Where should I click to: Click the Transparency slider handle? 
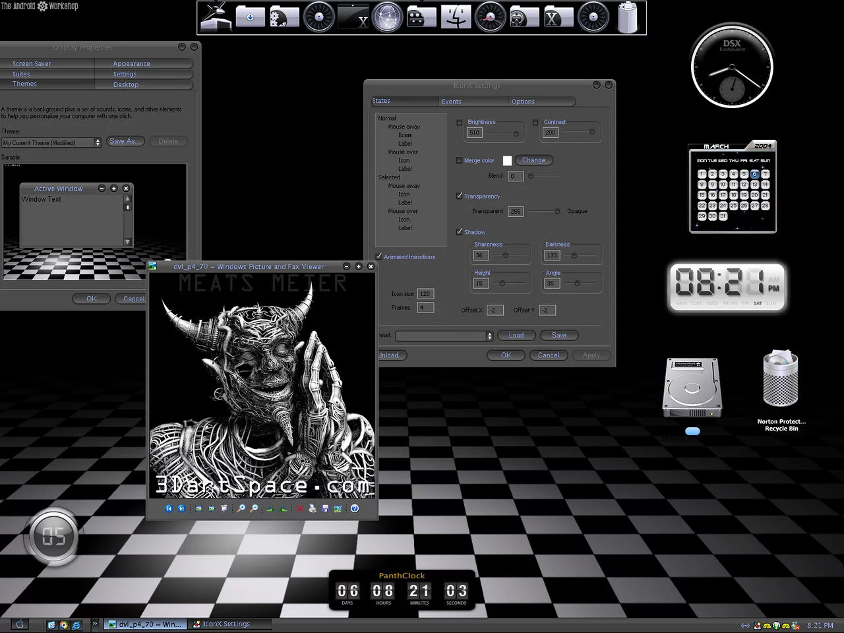click(x=557, y=211)
